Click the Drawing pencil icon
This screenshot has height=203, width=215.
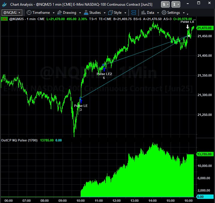coord(59,13)
